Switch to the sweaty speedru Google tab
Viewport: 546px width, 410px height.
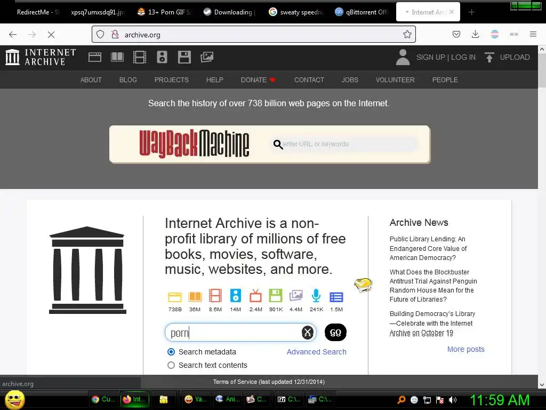coord(296,12)
